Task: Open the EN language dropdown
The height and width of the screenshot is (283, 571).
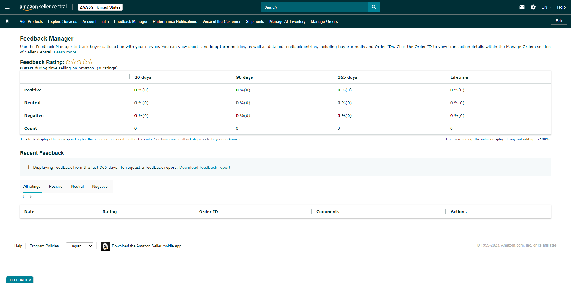Action: [546, 7]
